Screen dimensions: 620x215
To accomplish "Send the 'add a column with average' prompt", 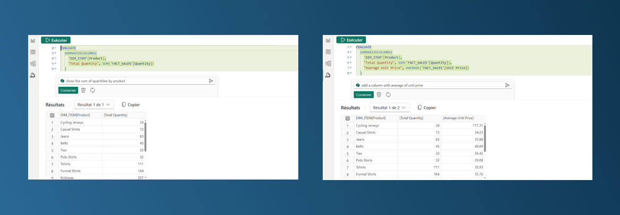I will (507, 85).
